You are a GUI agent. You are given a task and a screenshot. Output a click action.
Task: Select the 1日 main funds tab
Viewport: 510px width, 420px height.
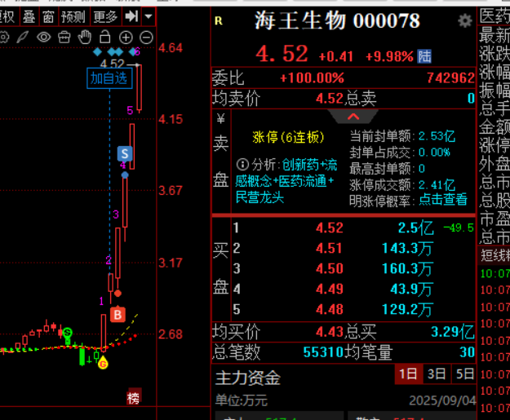point(409,374)
